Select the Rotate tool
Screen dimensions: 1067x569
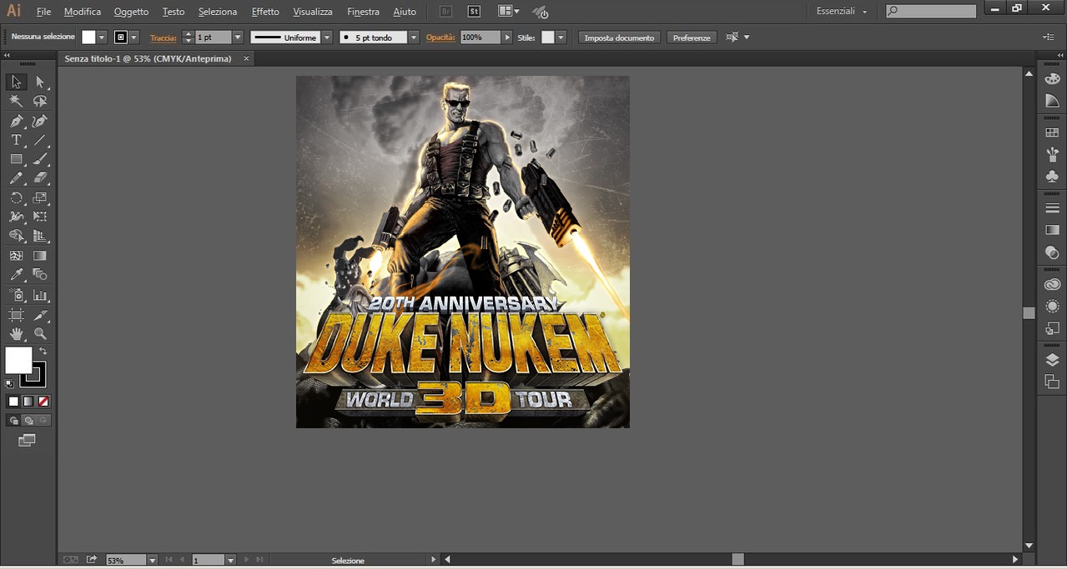tap(16, 198)
